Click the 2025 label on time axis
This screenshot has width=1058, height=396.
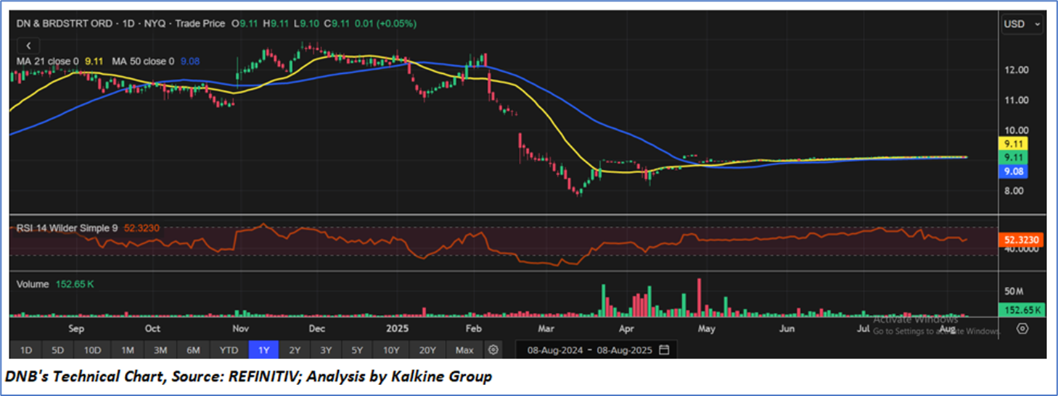tap(396, 329)
